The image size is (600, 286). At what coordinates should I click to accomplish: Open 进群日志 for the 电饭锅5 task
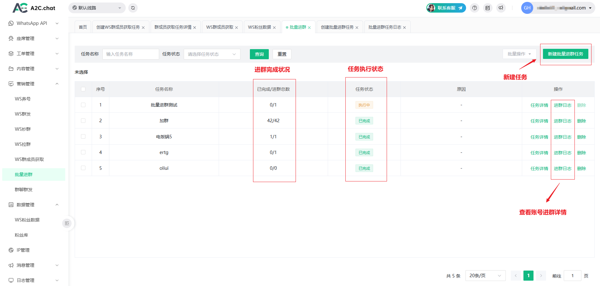coord(562,137)
